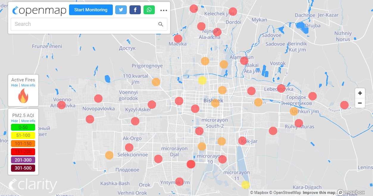The width and height of the screenshot is (373, 196).
Task: Select the purple 201-300 AQI swatch
Action: [23, 160]
